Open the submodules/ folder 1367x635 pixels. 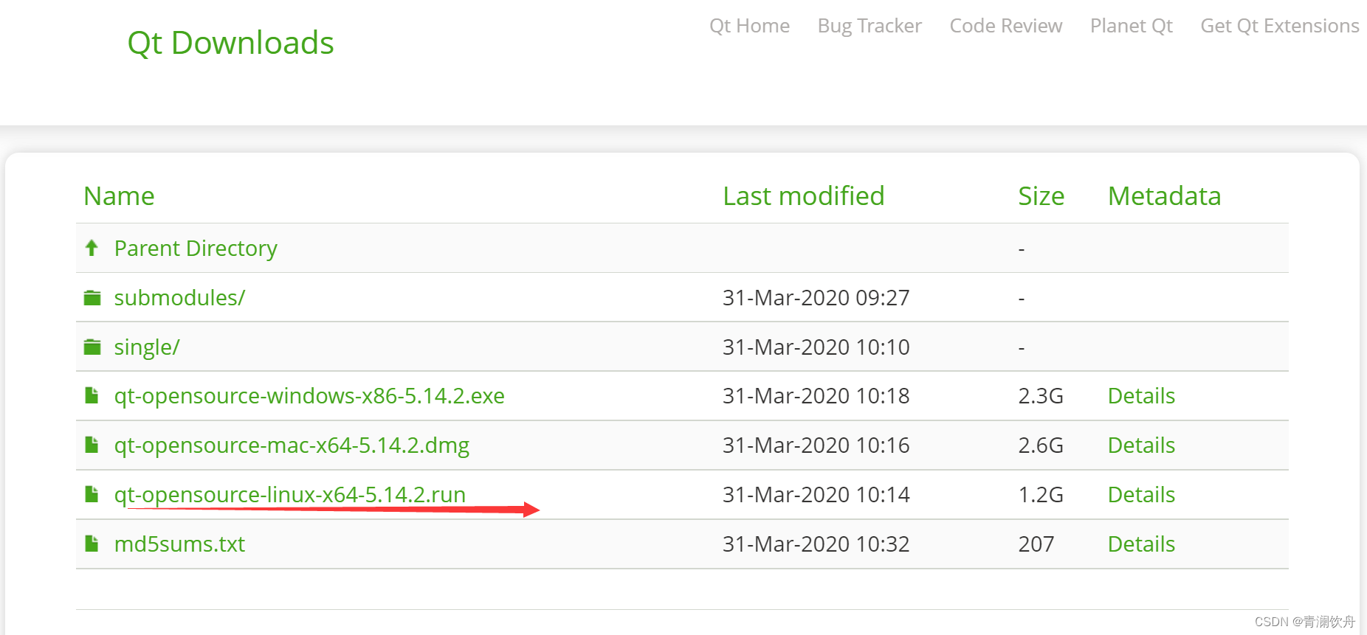[179, 298]
